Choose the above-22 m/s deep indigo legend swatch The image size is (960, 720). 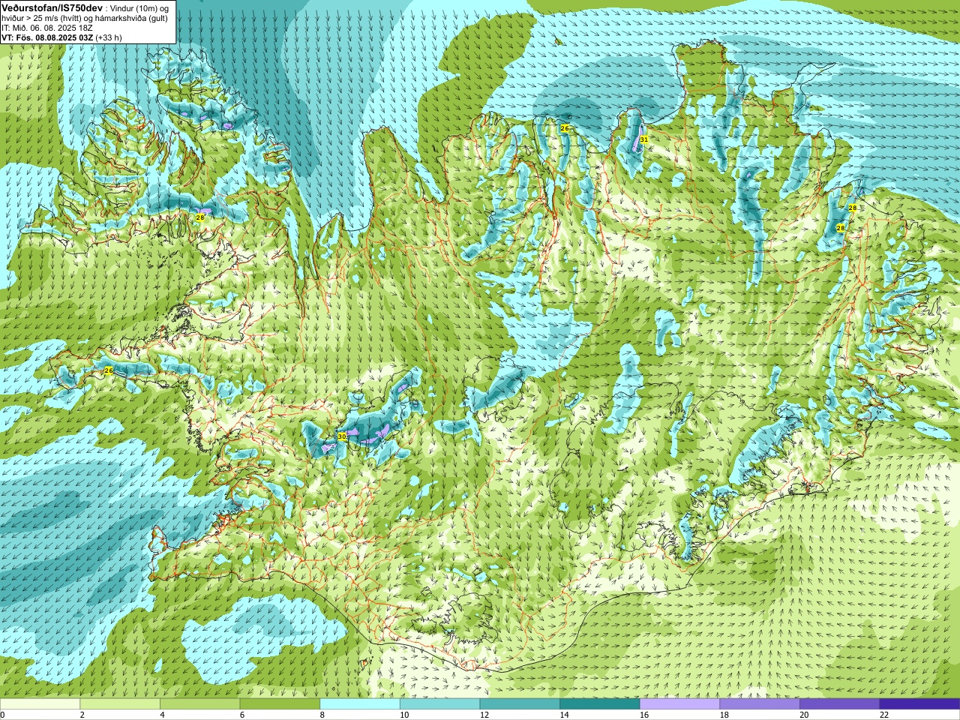pos(919,704)
